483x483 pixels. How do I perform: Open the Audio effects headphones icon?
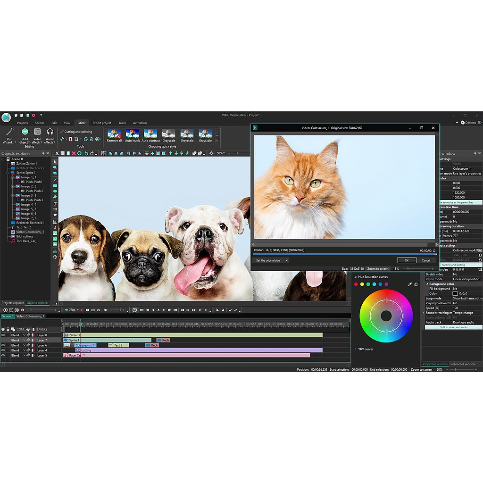[50, 132]
